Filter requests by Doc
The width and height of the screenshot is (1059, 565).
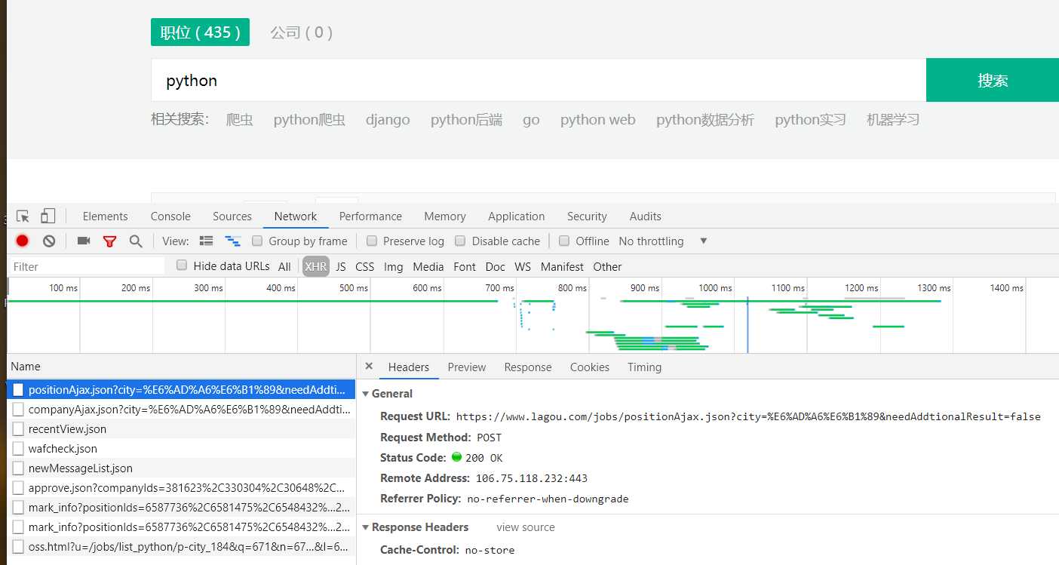coord(496,267)
